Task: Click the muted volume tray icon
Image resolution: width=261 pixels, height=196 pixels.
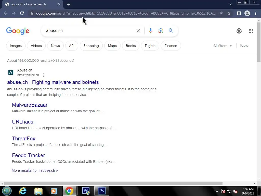Action: (235, 191)
